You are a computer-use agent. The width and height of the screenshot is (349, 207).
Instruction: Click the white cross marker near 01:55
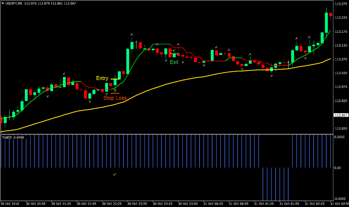pos(288,62)
